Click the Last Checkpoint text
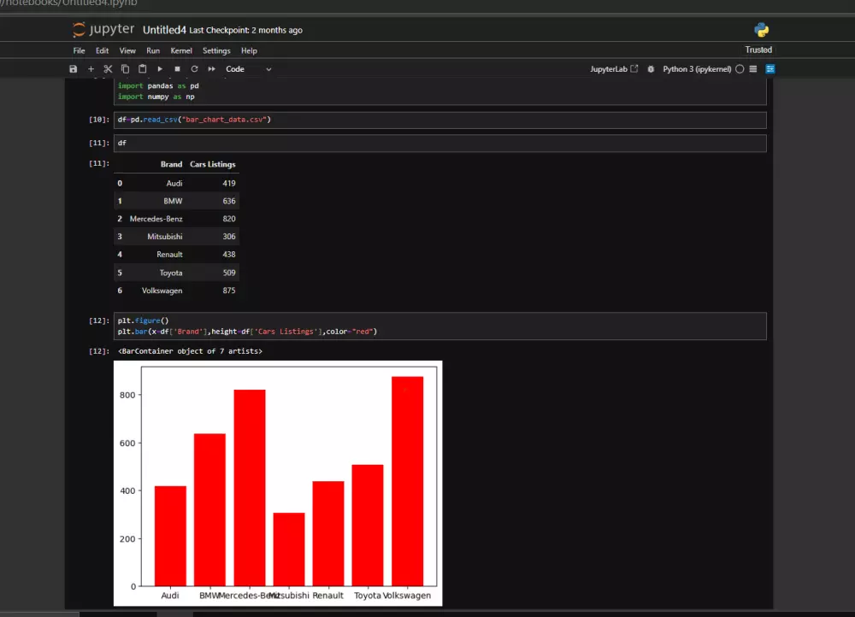The height and width of the screenshot is (617, 855). (245, 31)
